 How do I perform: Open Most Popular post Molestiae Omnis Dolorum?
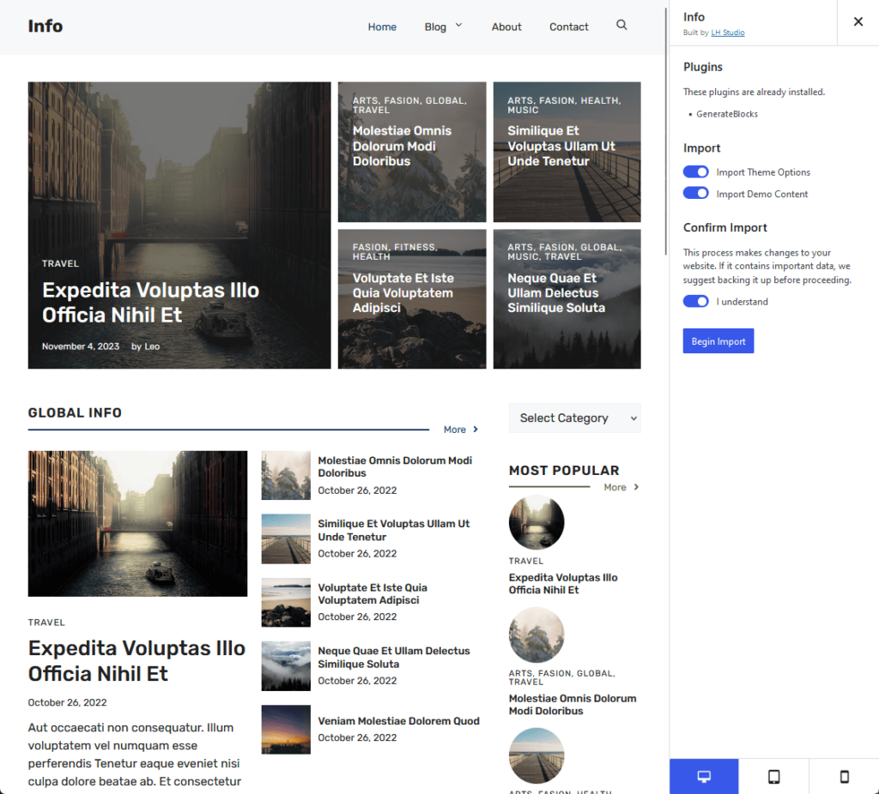click(x=573, y=705)
